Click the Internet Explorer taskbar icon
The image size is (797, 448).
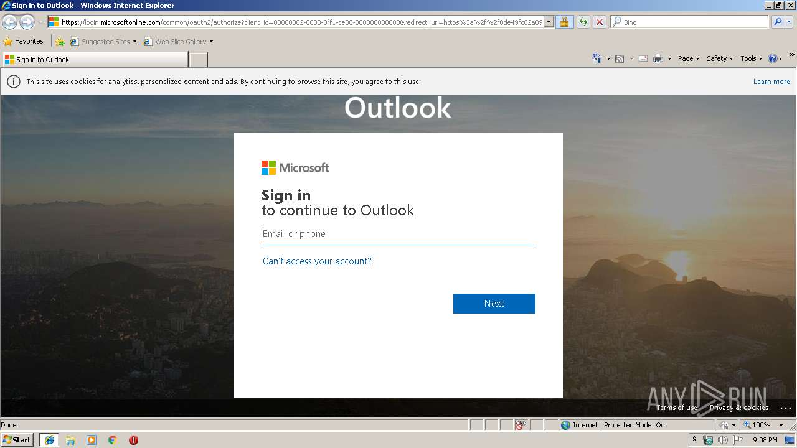click(50, 440)
